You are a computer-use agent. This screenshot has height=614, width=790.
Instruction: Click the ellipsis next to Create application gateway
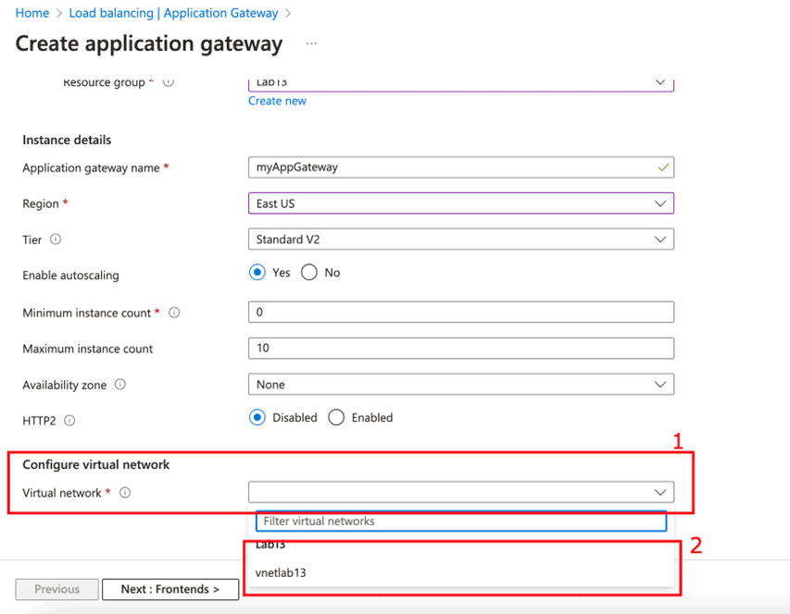click(x=311, y=43)
